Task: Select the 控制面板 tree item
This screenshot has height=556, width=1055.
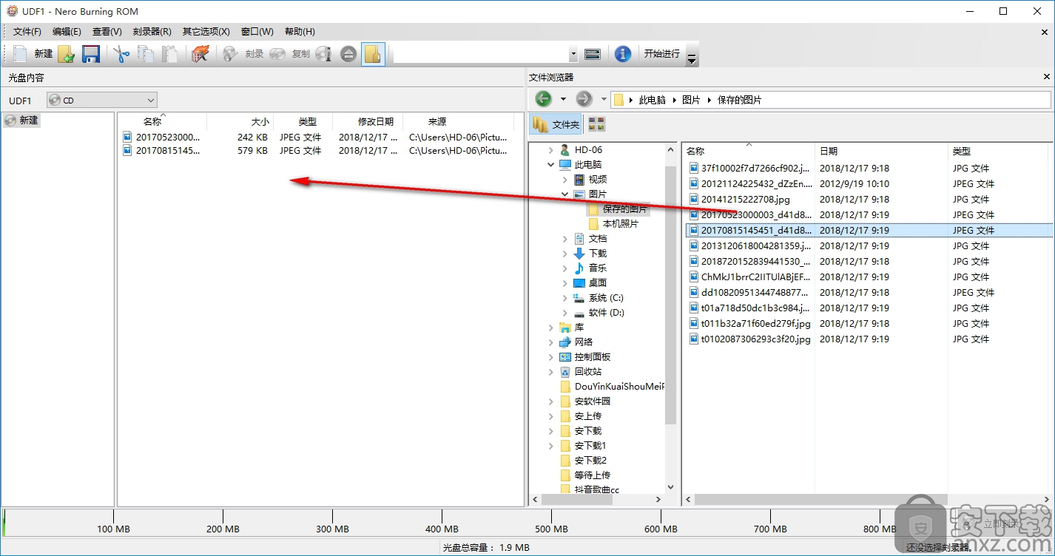Action: point(594,356)
